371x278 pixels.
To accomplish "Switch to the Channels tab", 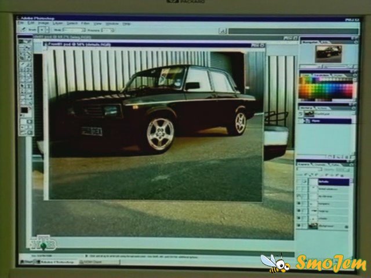I will click(x=320, y=164).
